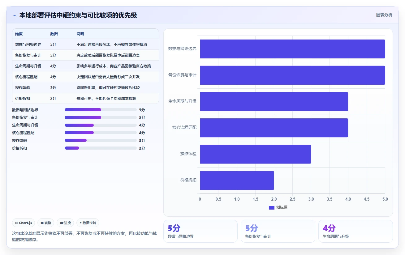Select the 价格折扣 table row name
This screenshot has width=405, height=255.
(23, 99)
